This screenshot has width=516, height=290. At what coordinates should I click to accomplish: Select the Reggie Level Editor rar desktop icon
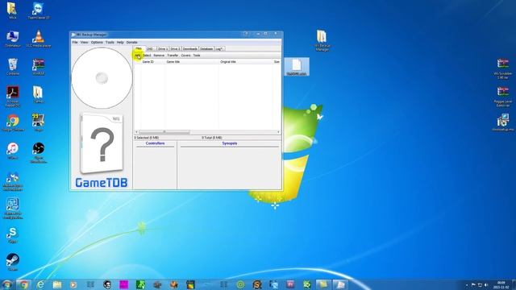(503, 97)
